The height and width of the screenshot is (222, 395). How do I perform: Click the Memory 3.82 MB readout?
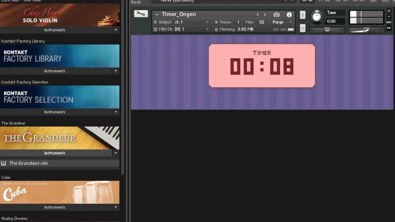pos(237,29)
